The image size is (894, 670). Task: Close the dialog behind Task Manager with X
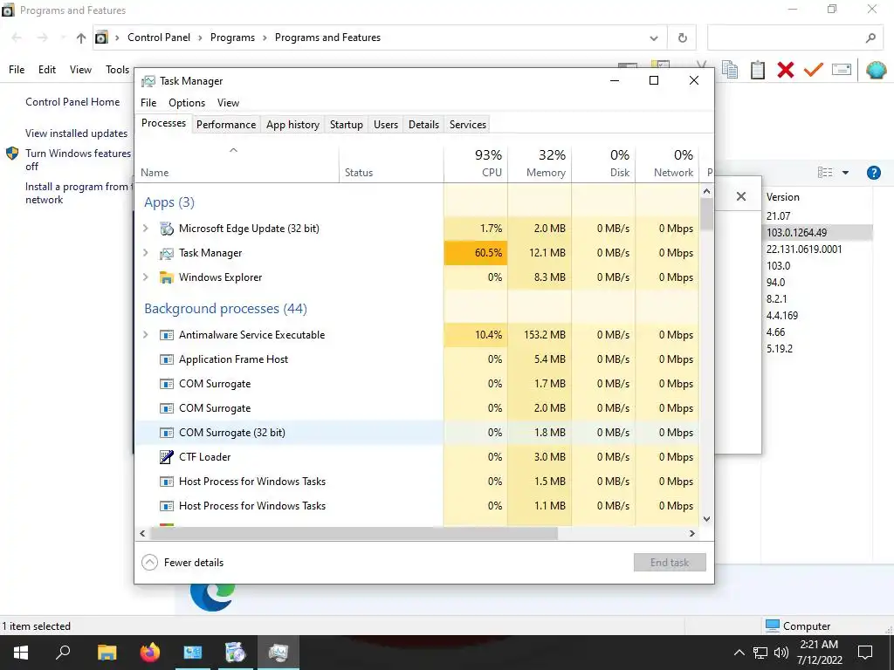click(x=740, y=196)
